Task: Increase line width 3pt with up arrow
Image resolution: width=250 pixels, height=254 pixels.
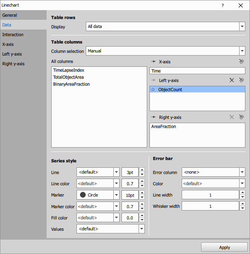Action: click(x=142, y=170)
